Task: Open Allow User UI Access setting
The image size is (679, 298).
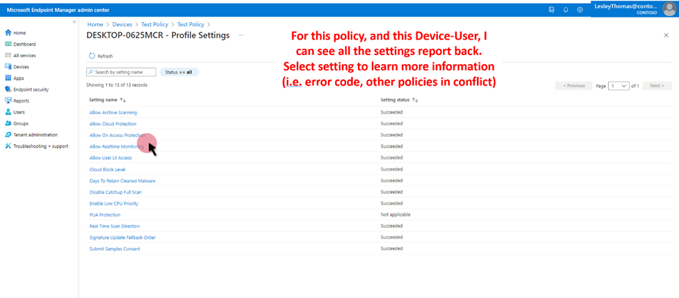Action: (111, 158)
